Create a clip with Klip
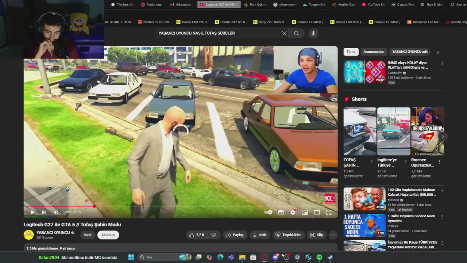This screenshot has height=263, width=467. [316, 235]
